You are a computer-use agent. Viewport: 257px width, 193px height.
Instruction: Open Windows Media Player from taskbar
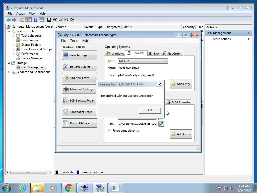pos(53,188)
